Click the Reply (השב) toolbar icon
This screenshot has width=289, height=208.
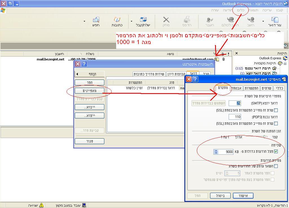[x=251, y=19]
